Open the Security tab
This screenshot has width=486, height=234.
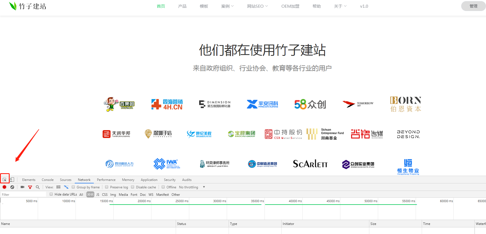pos(170,180)
